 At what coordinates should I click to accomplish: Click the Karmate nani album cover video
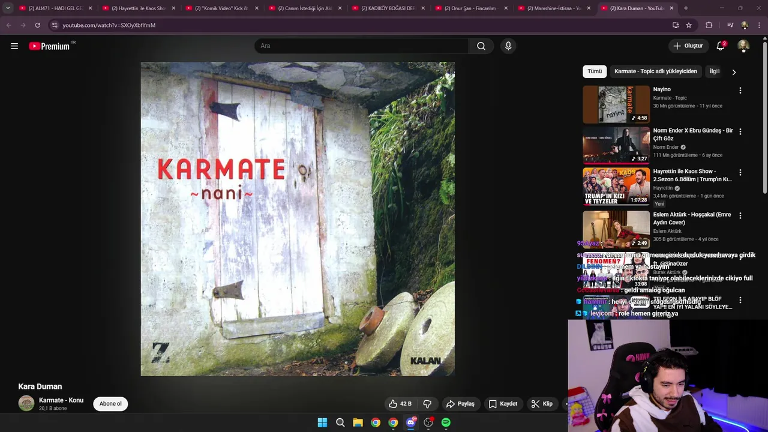[298, 219]
